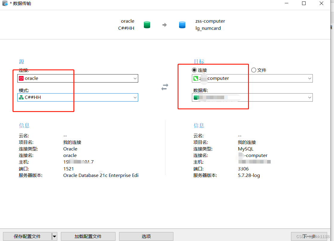Viewport: 334px width, 241px height.
Task: Click the gray arrow between header databases
Action: [x=164, y=25]
